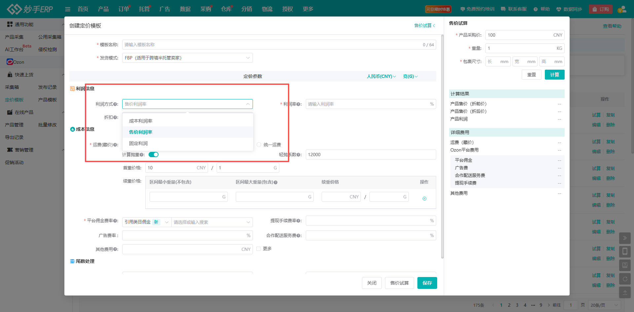This screenshot has width=634, height=312.
Task: Click the help icon beside 平台佣金费率
Action: 116,221
